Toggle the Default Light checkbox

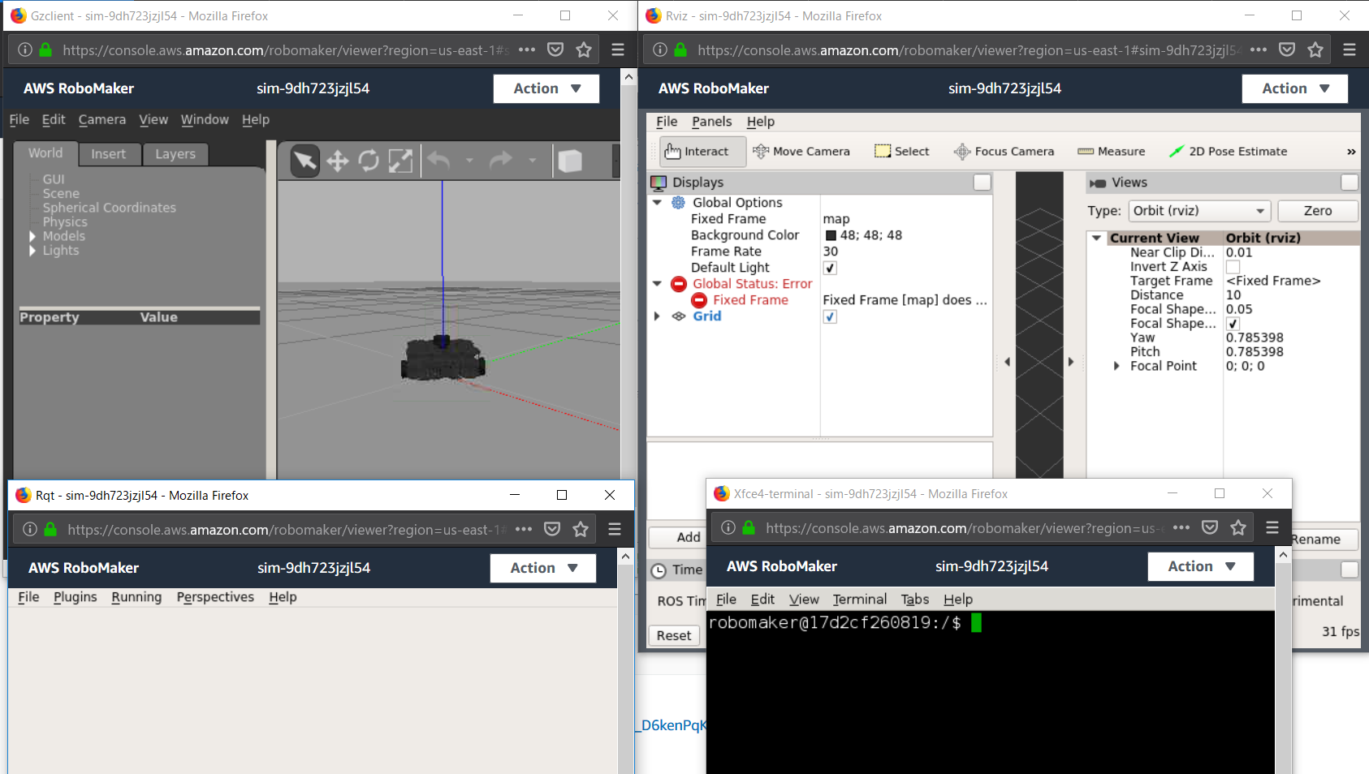click(x=830, y=267)
